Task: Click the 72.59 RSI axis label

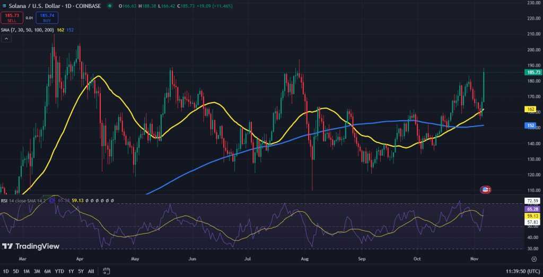Action: (x=533, y=201)
